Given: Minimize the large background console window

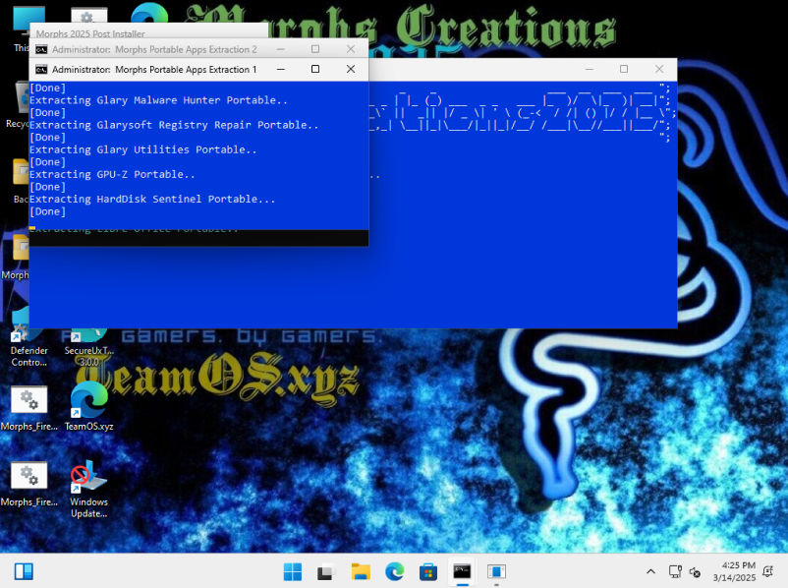Looking at the screenshot, I should pos(589,69).
